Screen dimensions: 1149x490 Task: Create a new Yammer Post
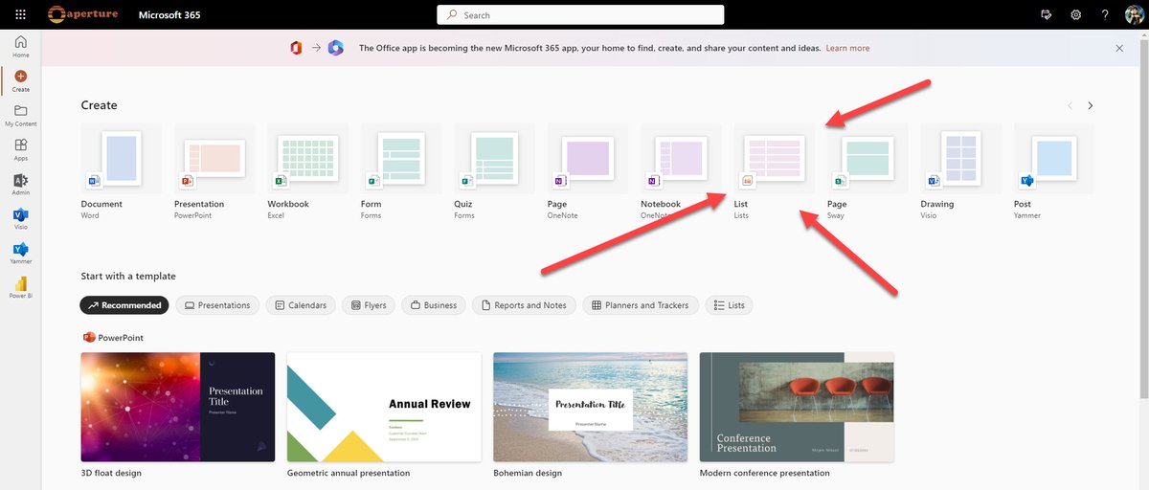[x=1053, y=171]
